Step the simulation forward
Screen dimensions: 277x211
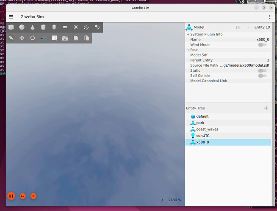(x=22, y=196)
